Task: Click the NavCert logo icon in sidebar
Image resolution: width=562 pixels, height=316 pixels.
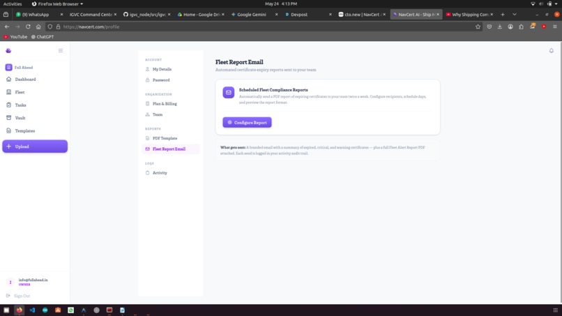Action: [8, 51]
